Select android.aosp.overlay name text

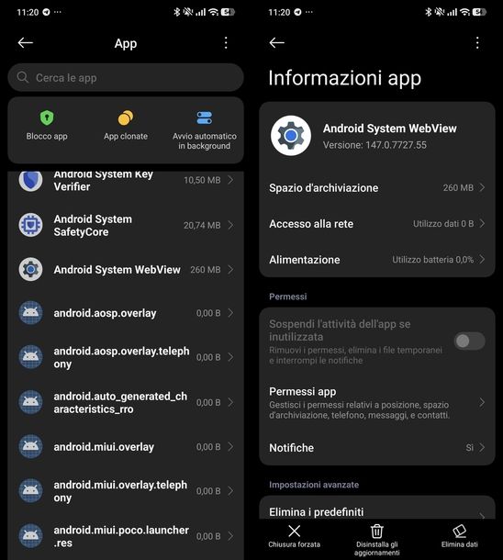pyautogui.click(x=105, y=313)
